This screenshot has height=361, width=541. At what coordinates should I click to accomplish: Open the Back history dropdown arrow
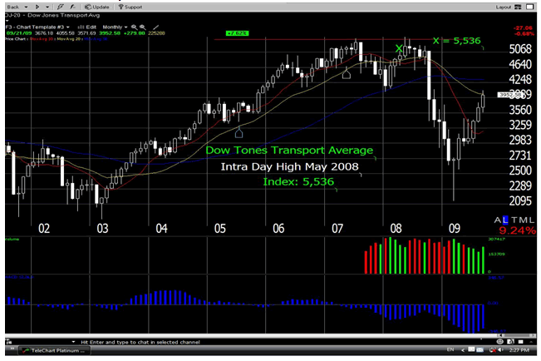[26, 7]
